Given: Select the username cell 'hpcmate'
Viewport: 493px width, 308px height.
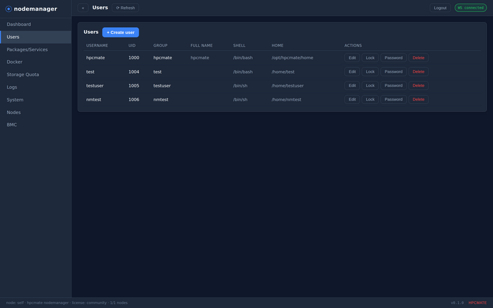Looking at the screenshot, I should tap(96, 58).
